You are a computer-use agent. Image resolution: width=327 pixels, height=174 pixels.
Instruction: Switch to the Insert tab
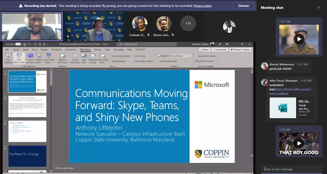click(26, 50)
